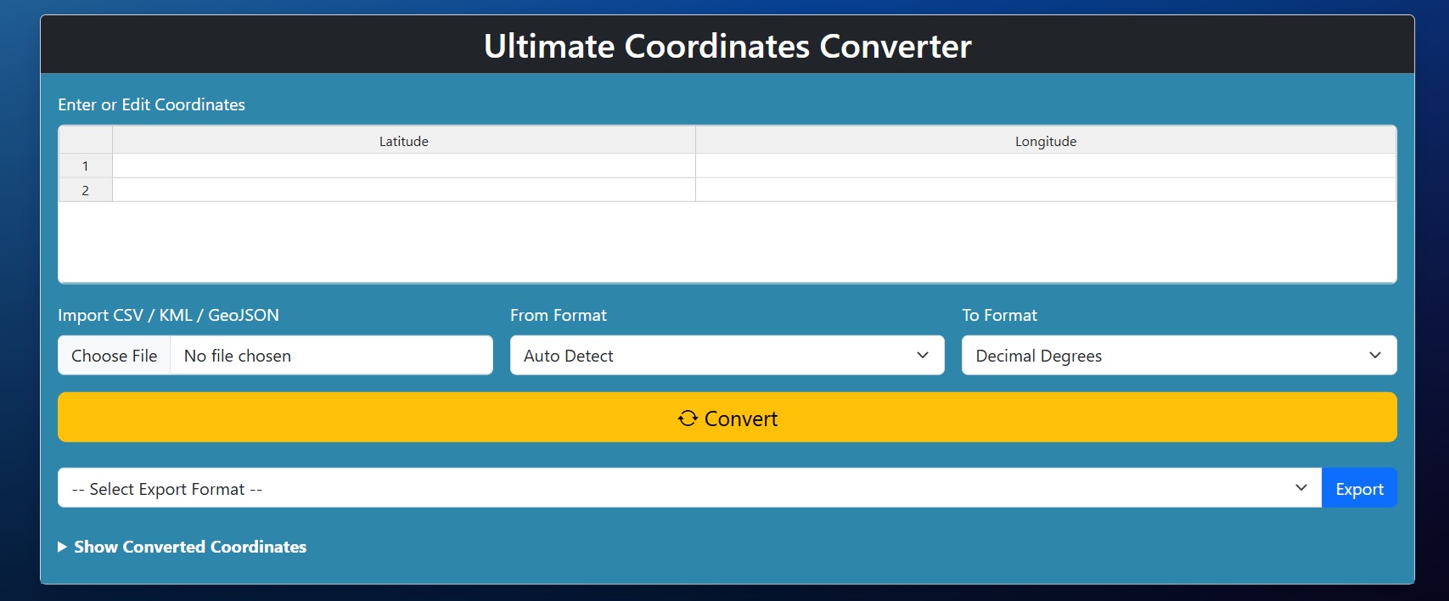Open the Select Export Format dropdown
The width and height of the screenshot is (1449, 601).
point(689,488)
